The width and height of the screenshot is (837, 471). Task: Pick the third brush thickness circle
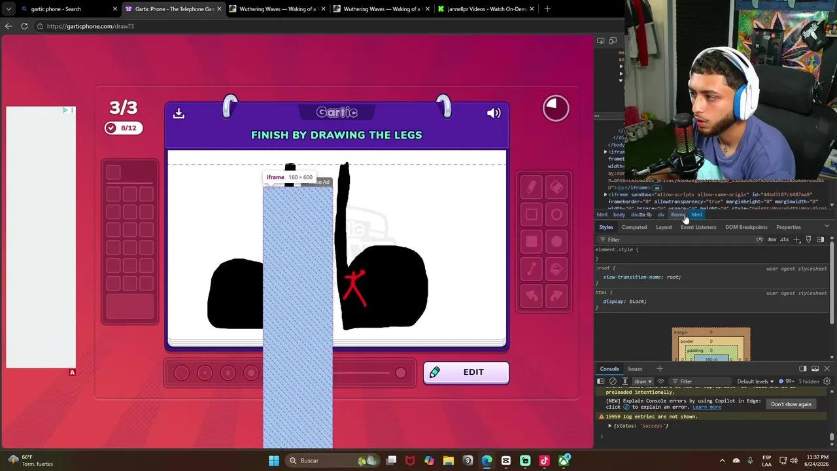pos(228,373)
